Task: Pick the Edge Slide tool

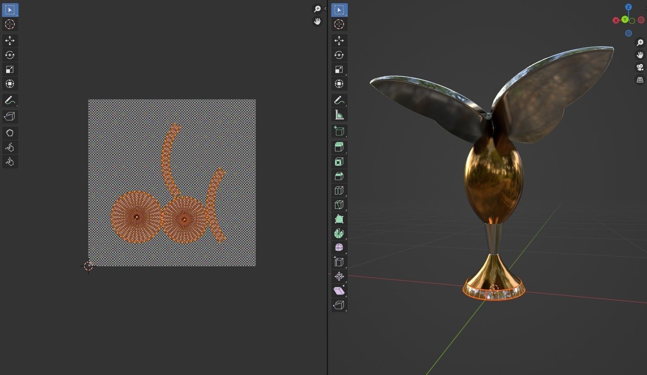Action: [339, 262]
